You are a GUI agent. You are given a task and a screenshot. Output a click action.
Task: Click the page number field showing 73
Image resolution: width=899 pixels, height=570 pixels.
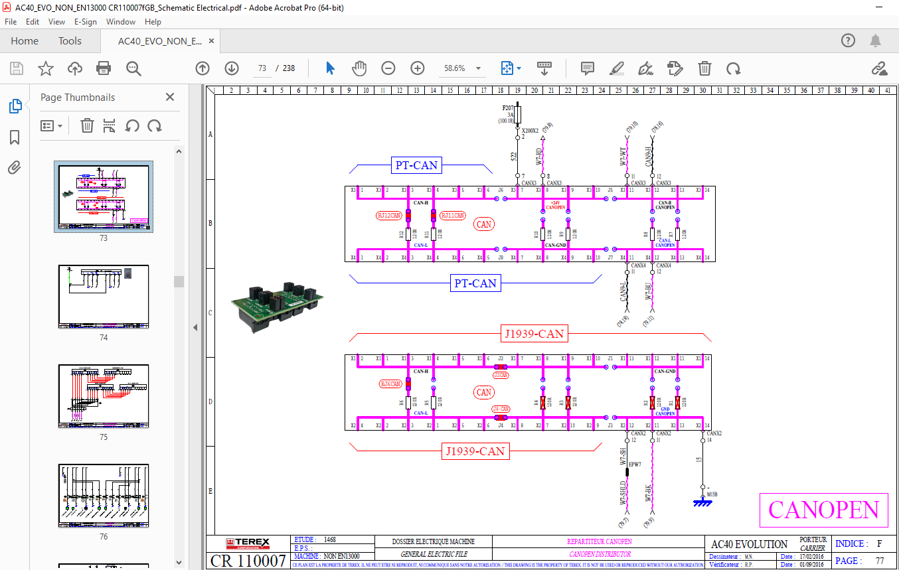263,68
